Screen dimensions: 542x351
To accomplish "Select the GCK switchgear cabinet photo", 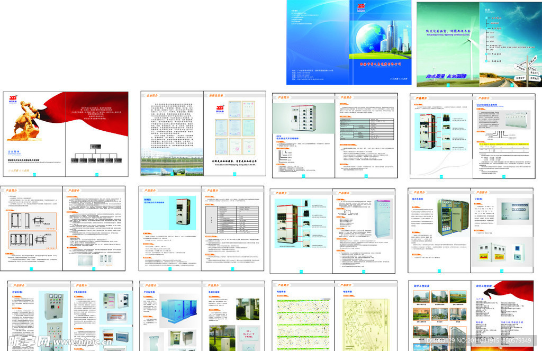I will 303,118.
